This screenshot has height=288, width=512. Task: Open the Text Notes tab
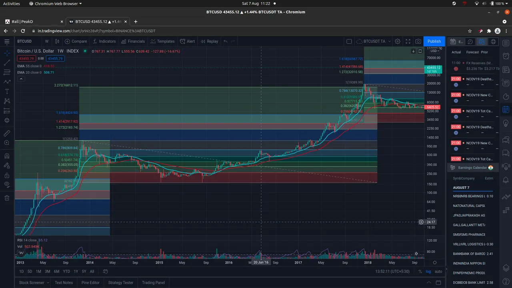[64, 282]
